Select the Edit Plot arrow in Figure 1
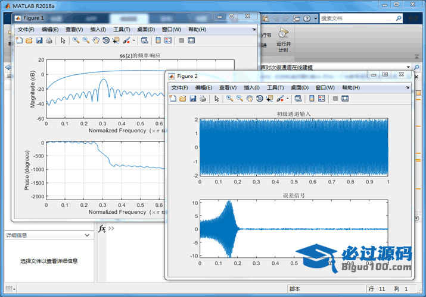The image size is (426, 297). click(x=63, y=40)
